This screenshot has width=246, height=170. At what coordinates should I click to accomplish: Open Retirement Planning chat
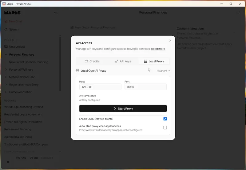(x=18, y=129)
